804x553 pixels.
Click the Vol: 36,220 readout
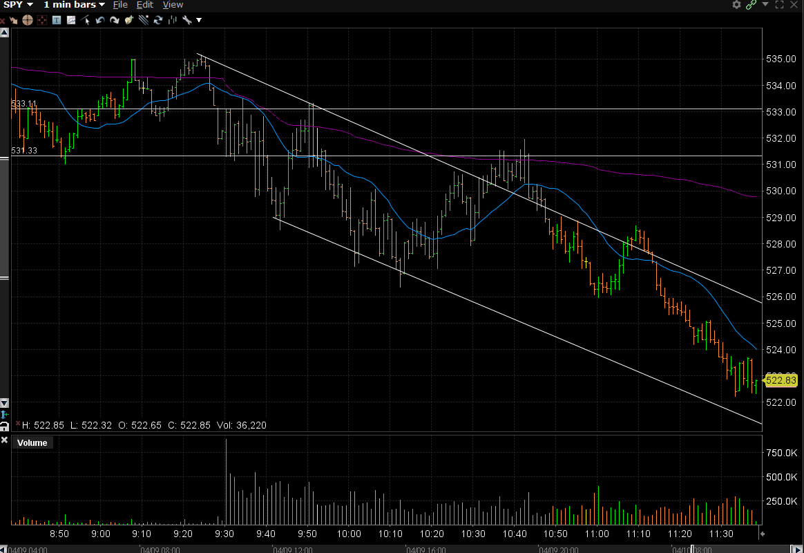[x=242, y=425]
